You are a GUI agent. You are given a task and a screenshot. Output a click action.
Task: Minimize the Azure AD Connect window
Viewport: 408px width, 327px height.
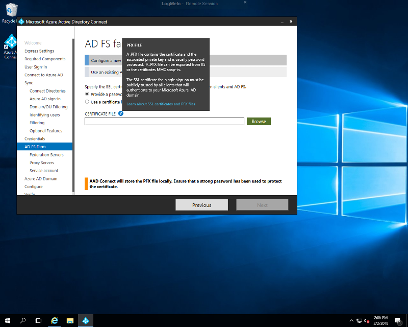[282, 21]
